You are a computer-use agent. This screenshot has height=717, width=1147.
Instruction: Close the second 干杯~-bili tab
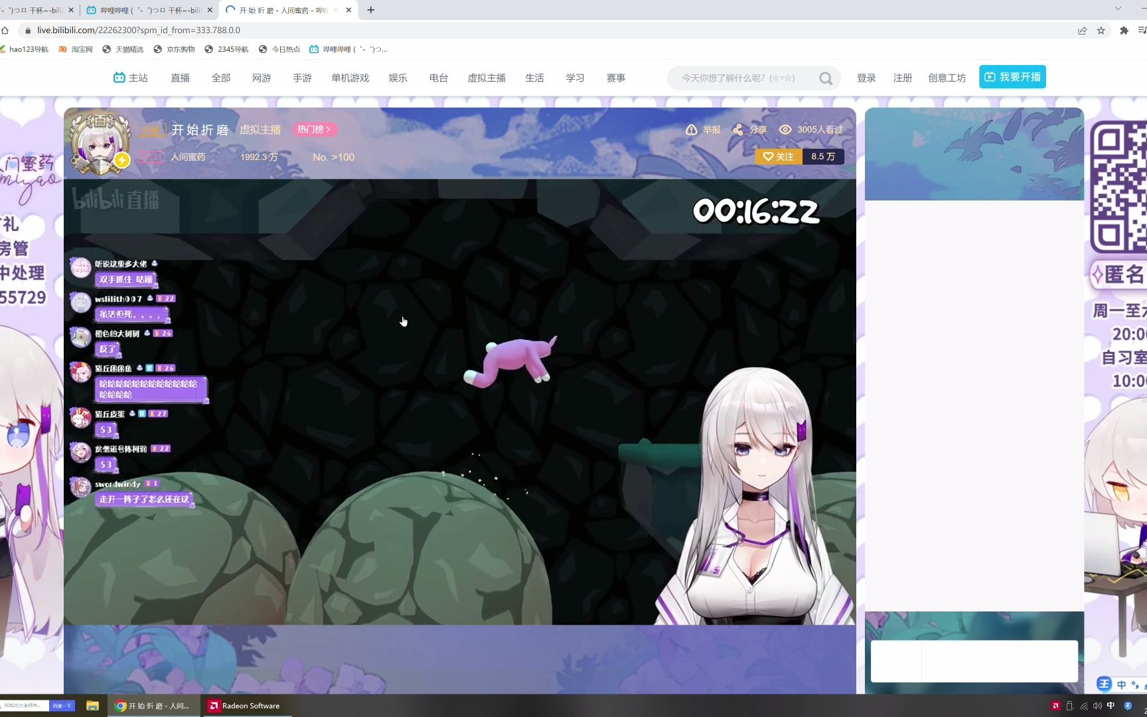210,10
